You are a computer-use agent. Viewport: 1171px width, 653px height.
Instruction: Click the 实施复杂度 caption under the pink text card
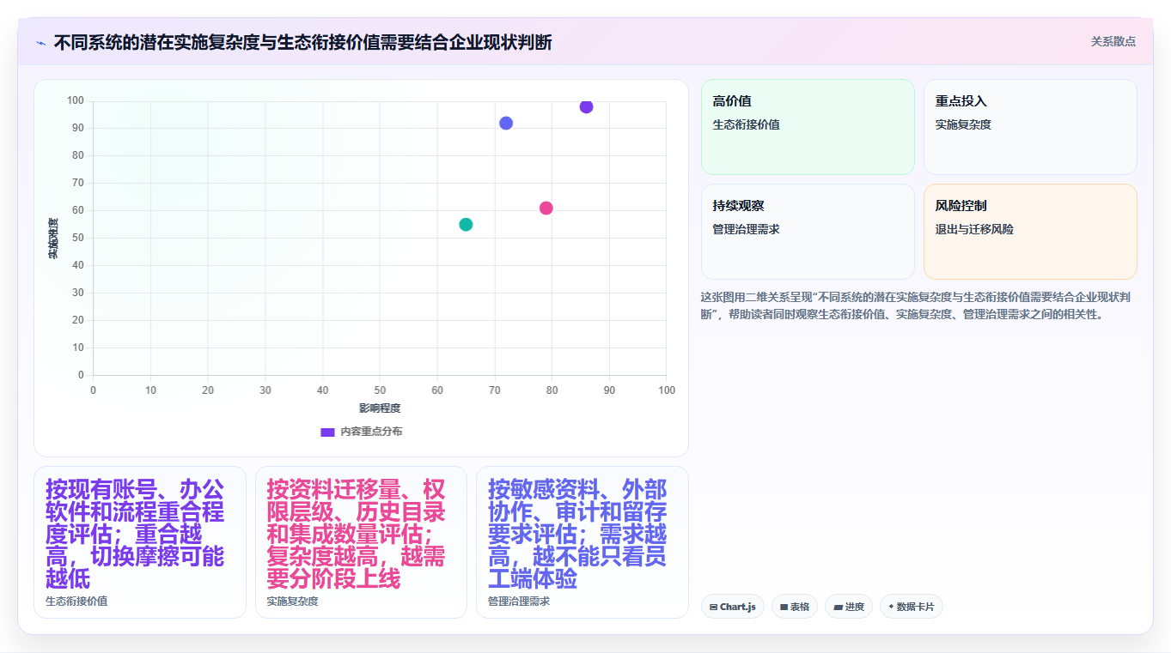point(292,601)
